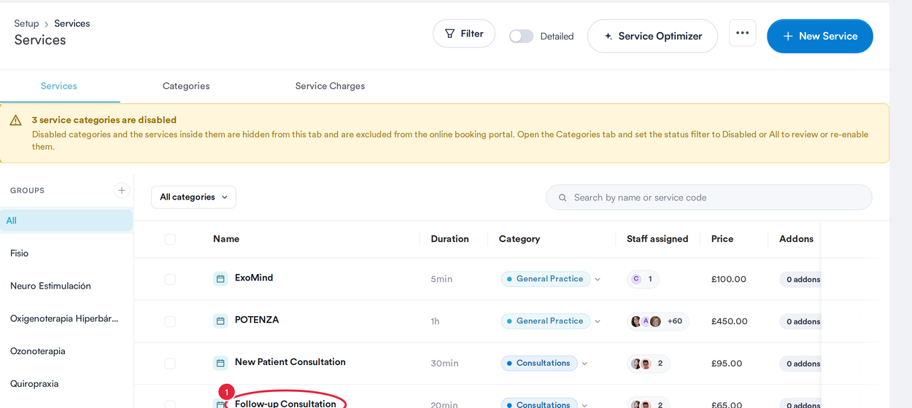Launch the Service Optimizer
Screen dimensions: 912x408
(x=652, y=36)
